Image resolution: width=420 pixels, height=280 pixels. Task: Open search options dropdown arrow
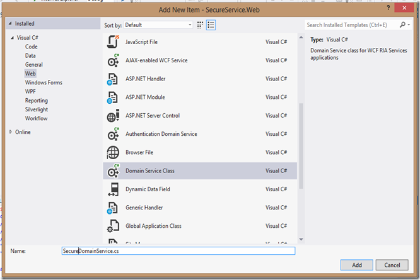(x=409, y=25)
